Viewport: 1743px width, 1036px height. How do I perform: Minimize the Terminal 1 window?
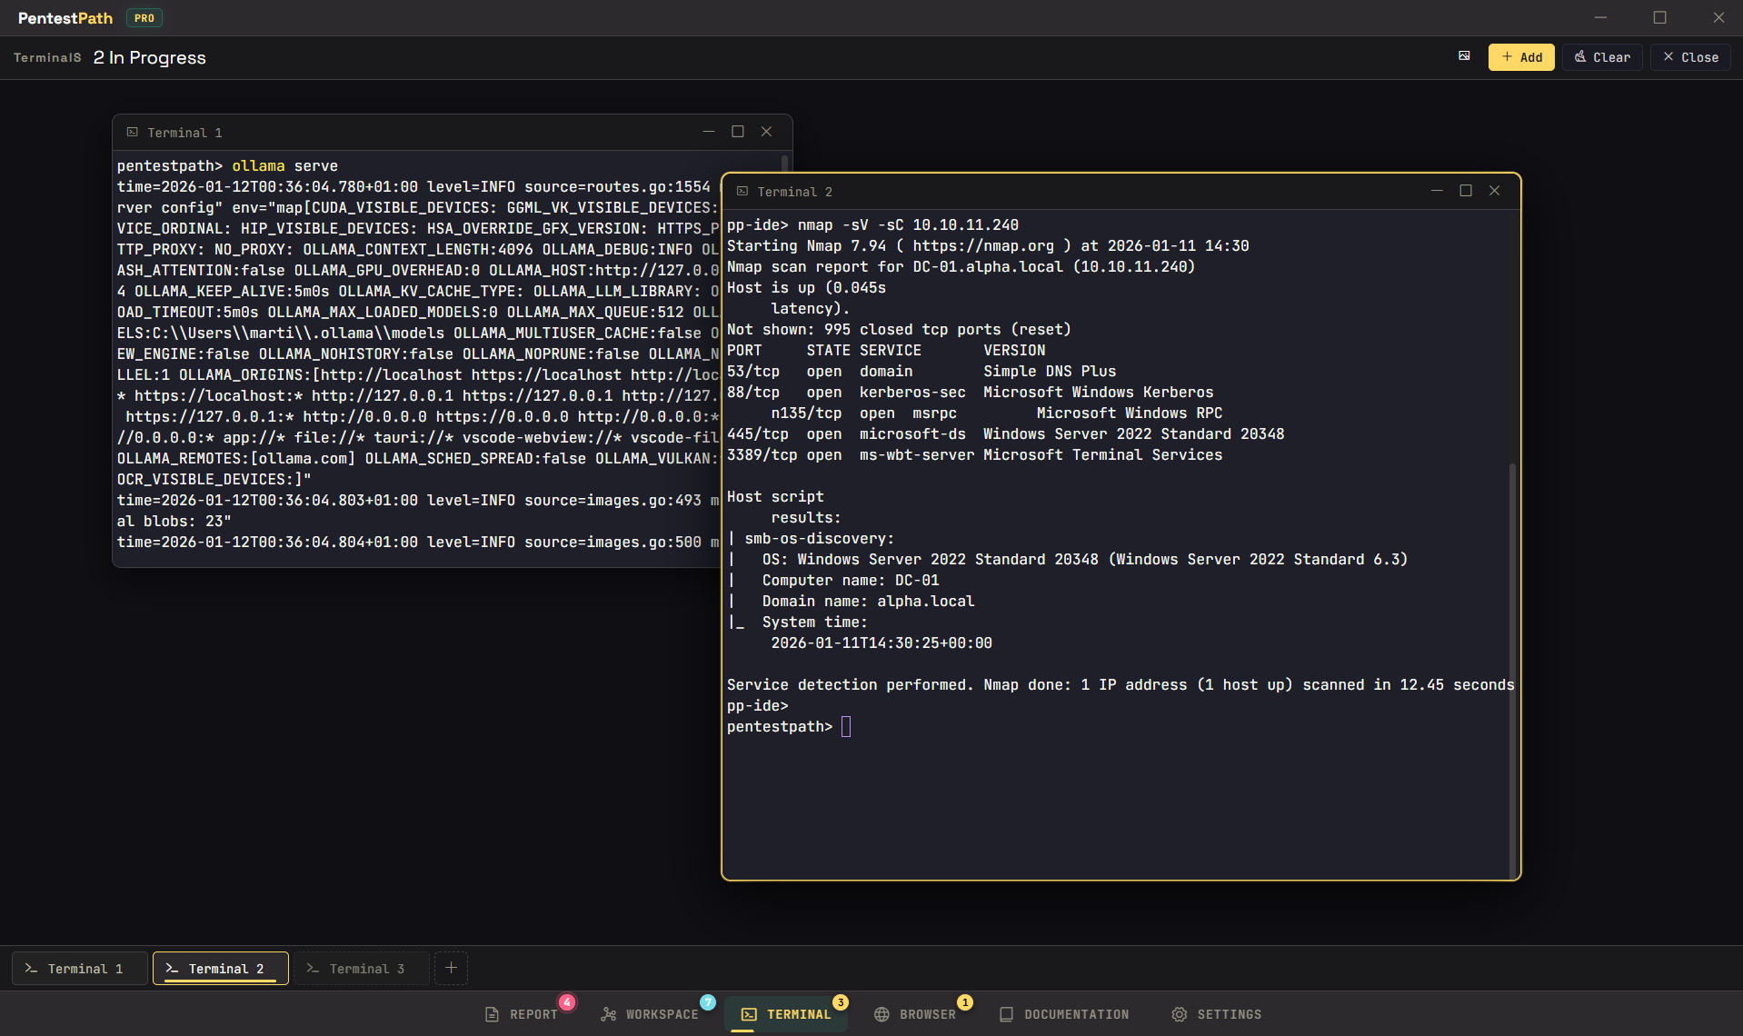coord(709,132)
